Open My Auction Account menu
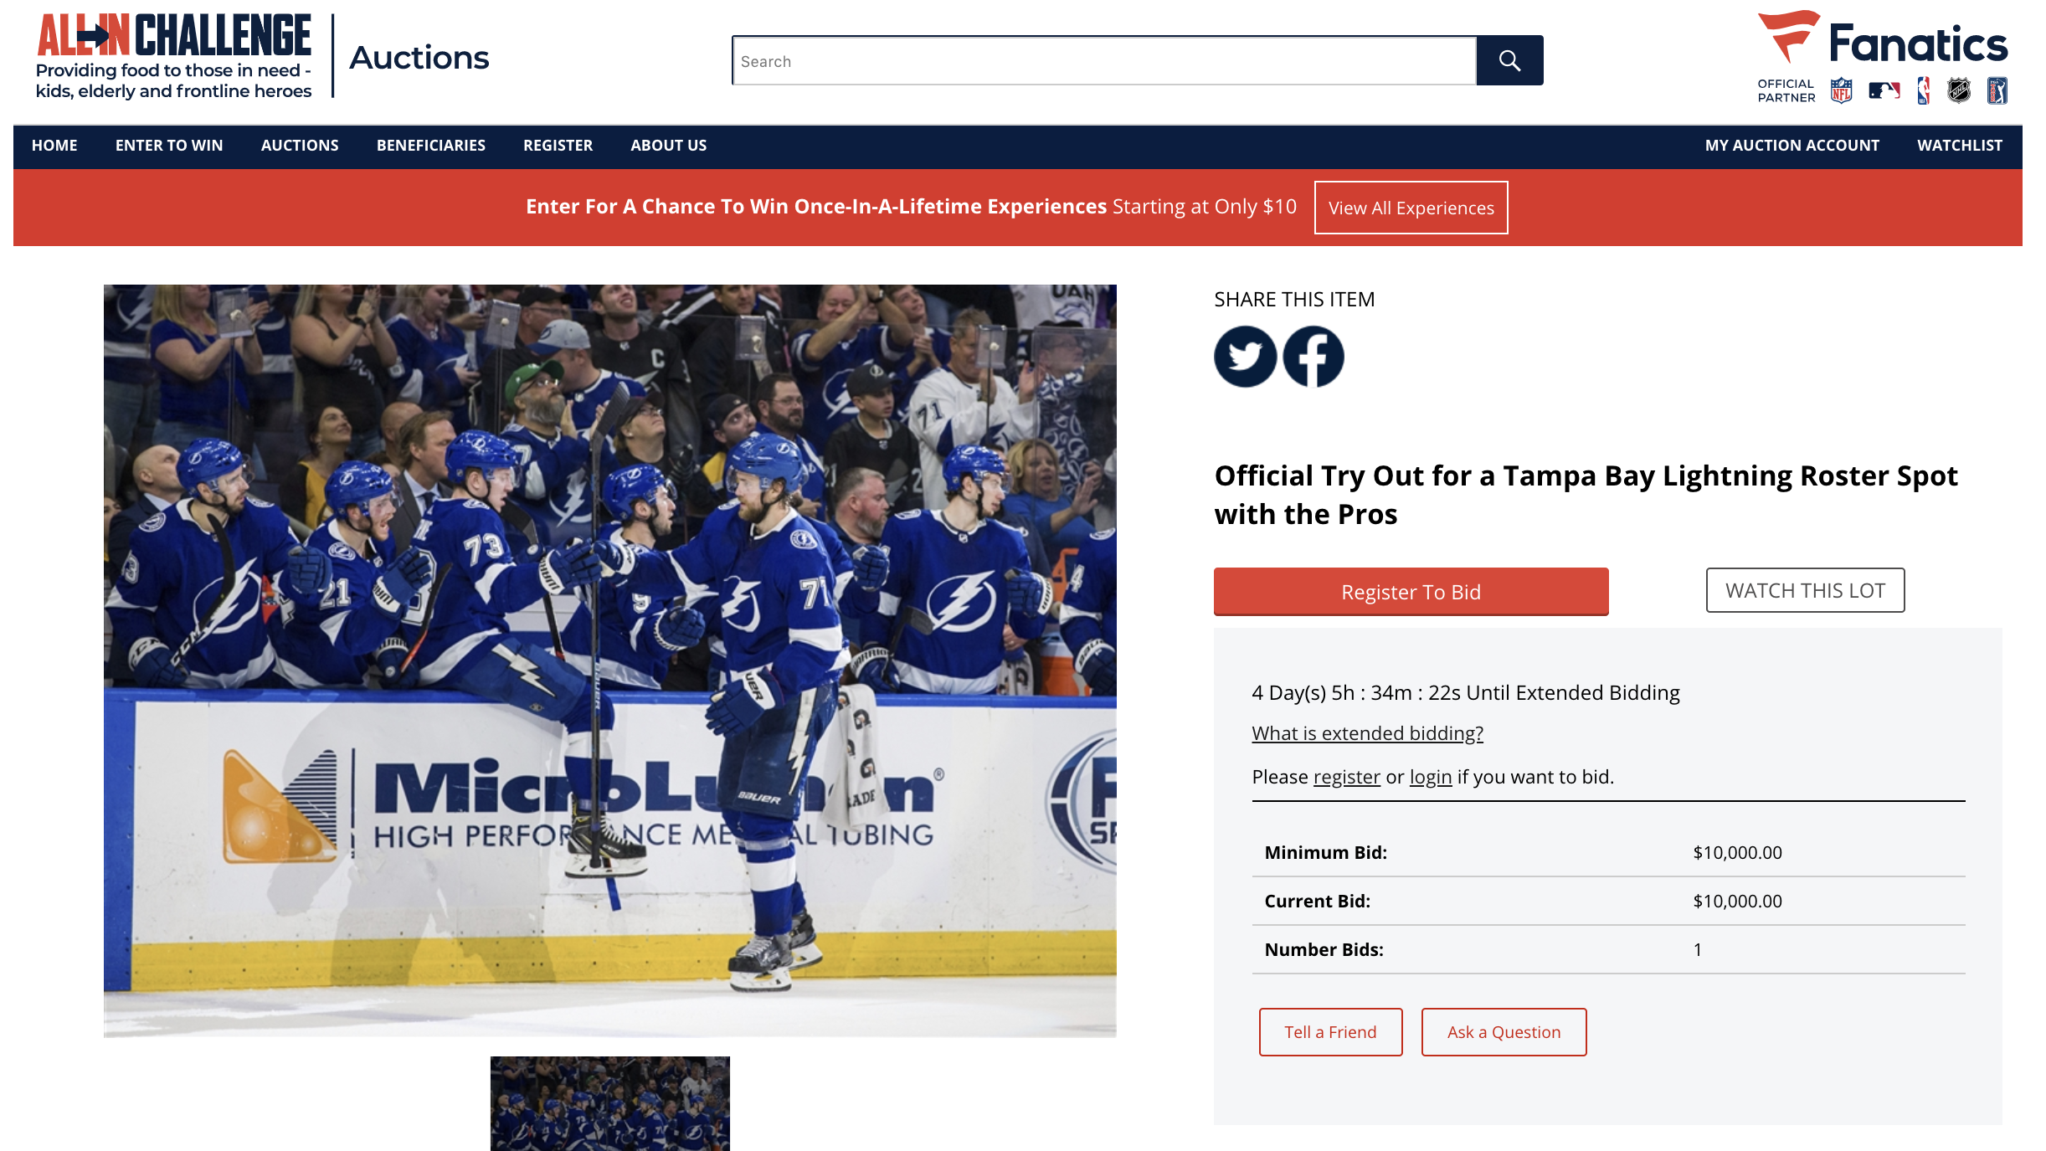This screenshot has width=2046, height=1151. pyautogui.click(x=1792, y=146)
